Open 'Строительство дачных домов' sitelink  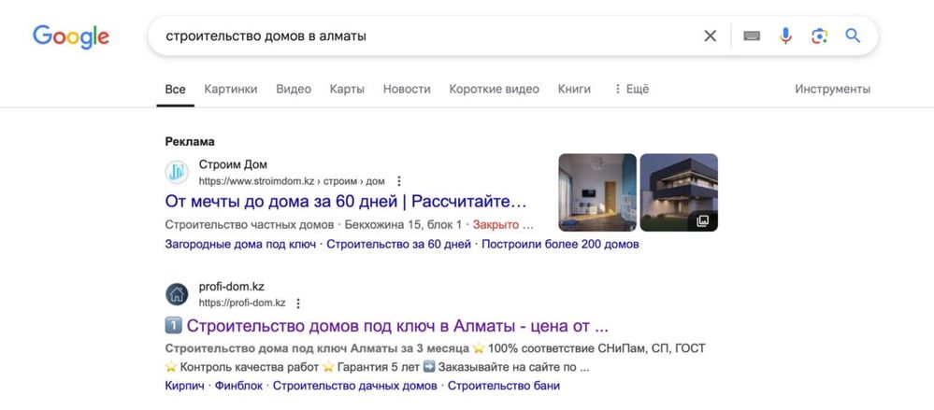[355, 386]
